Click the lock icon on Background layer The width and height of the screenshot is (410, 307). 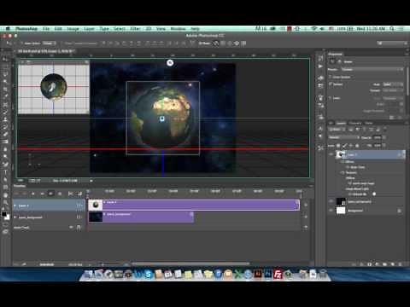(x=399, y=211)
